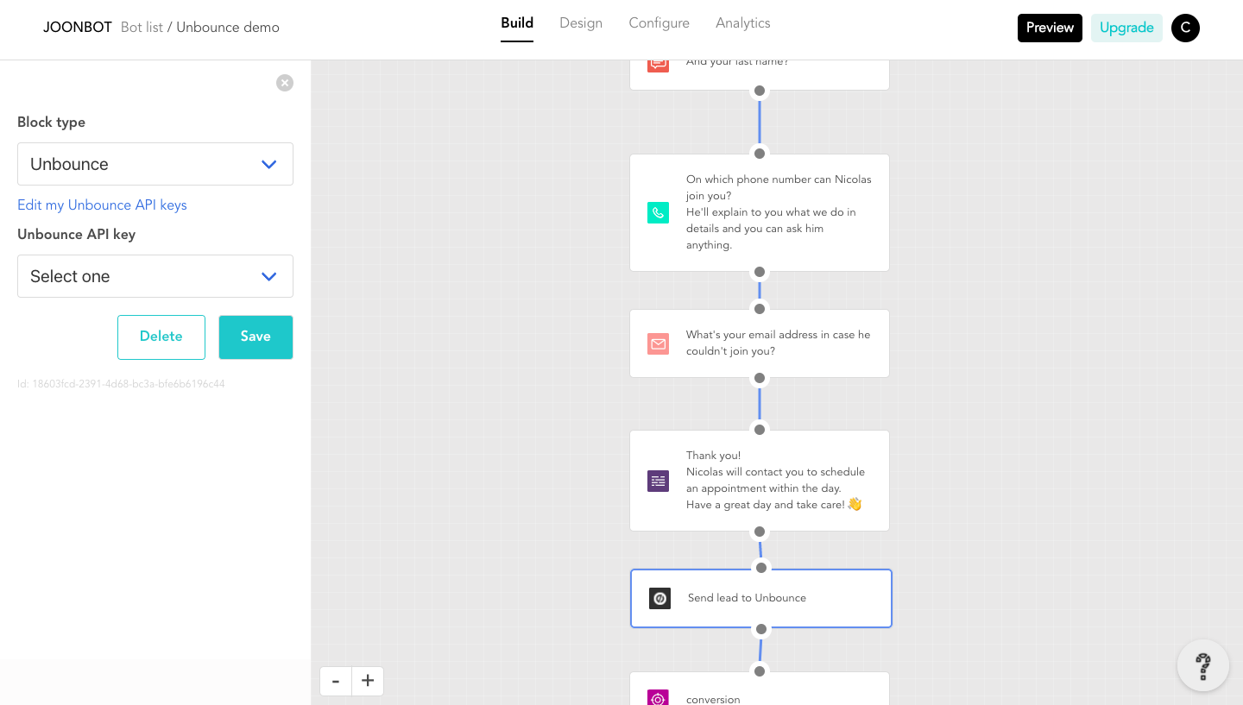
Task: Click the bottom connector of Send lead block
Action: pyautogui.click(x=761, y=629)
